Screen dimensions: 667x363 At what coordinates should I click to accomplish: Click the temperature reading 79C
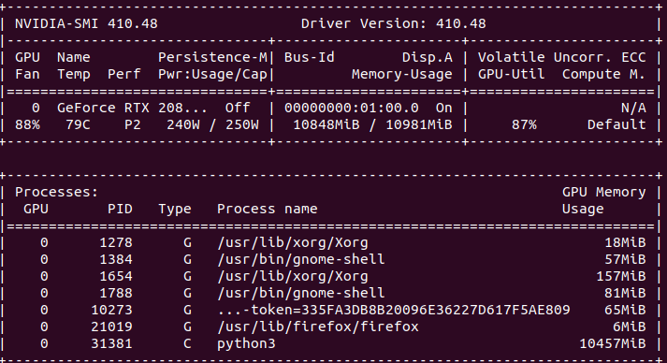point(78,125)
